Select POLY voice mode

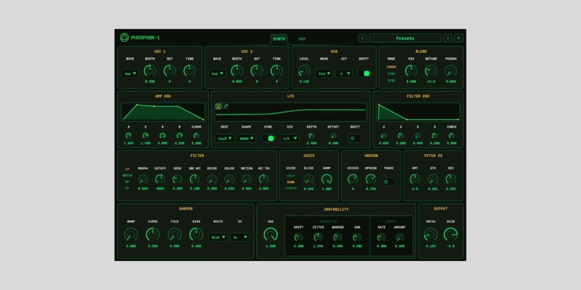pyautogui.click(x=291, y=176)
